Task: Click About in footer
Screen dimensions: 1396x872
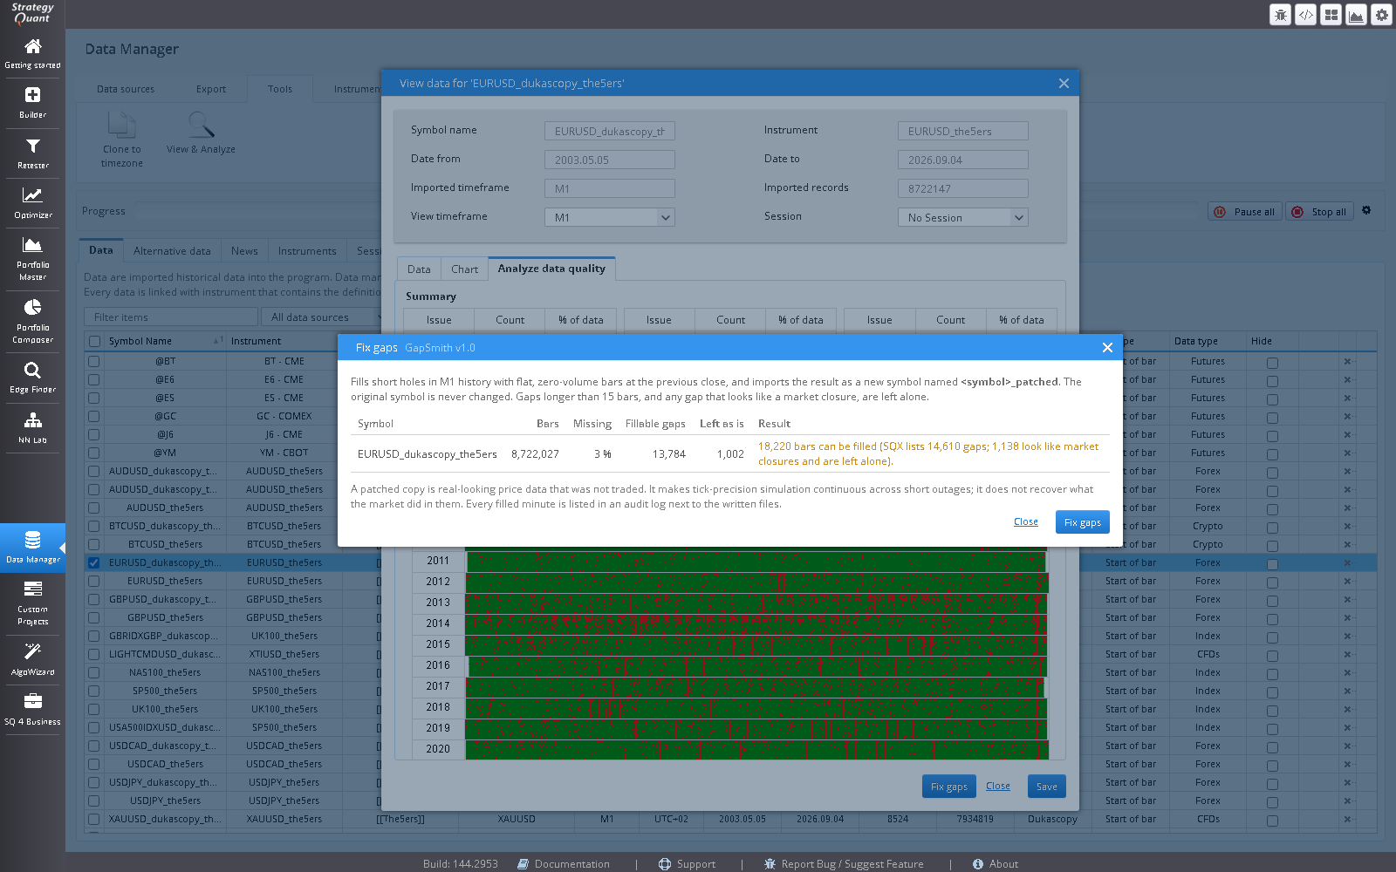Action: coord(996,864)
